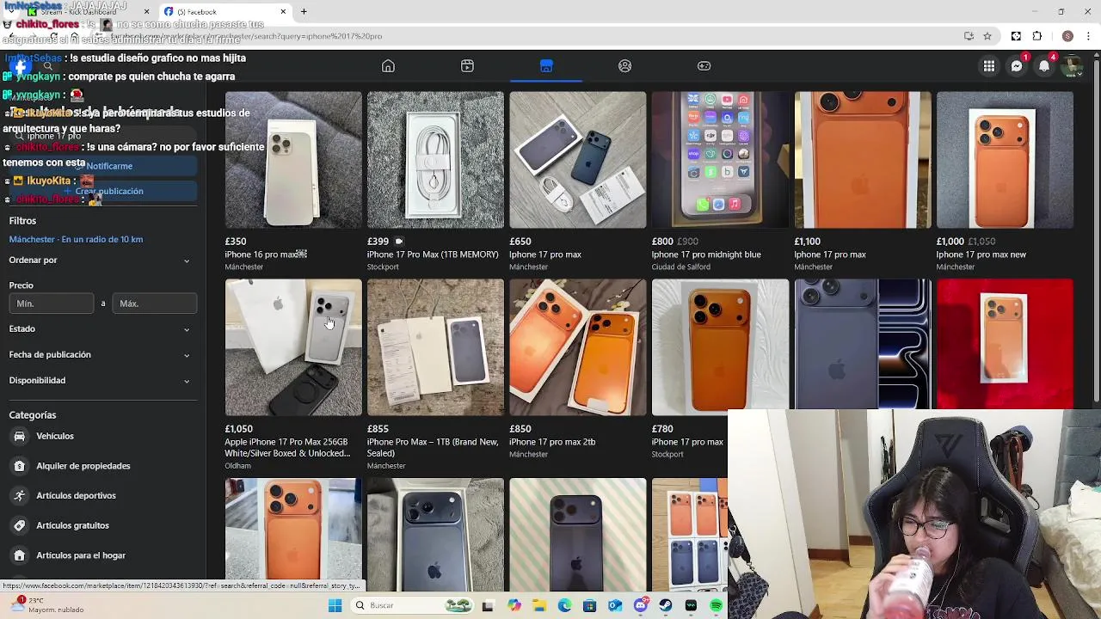Click the Filtros heading

point(22,221)
